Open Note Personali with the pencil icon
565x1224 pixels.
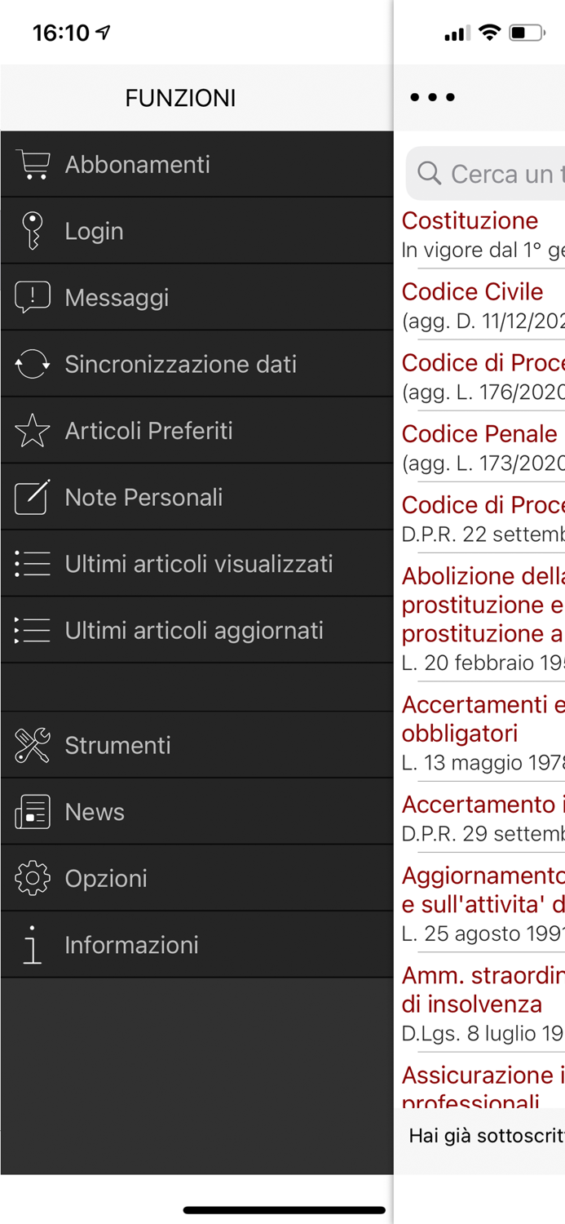coord(33,497)
